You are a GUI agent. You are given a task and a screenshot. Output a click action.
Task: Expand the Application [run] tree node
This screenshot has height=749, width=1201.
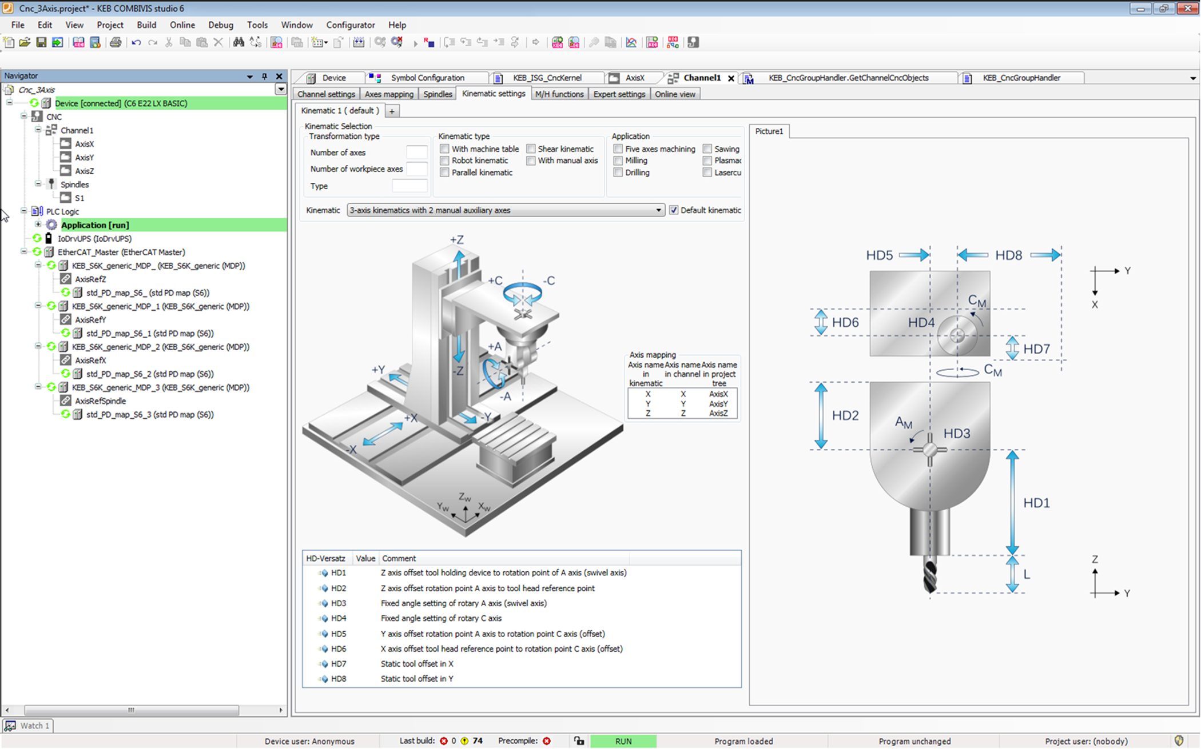click(38, 225)
